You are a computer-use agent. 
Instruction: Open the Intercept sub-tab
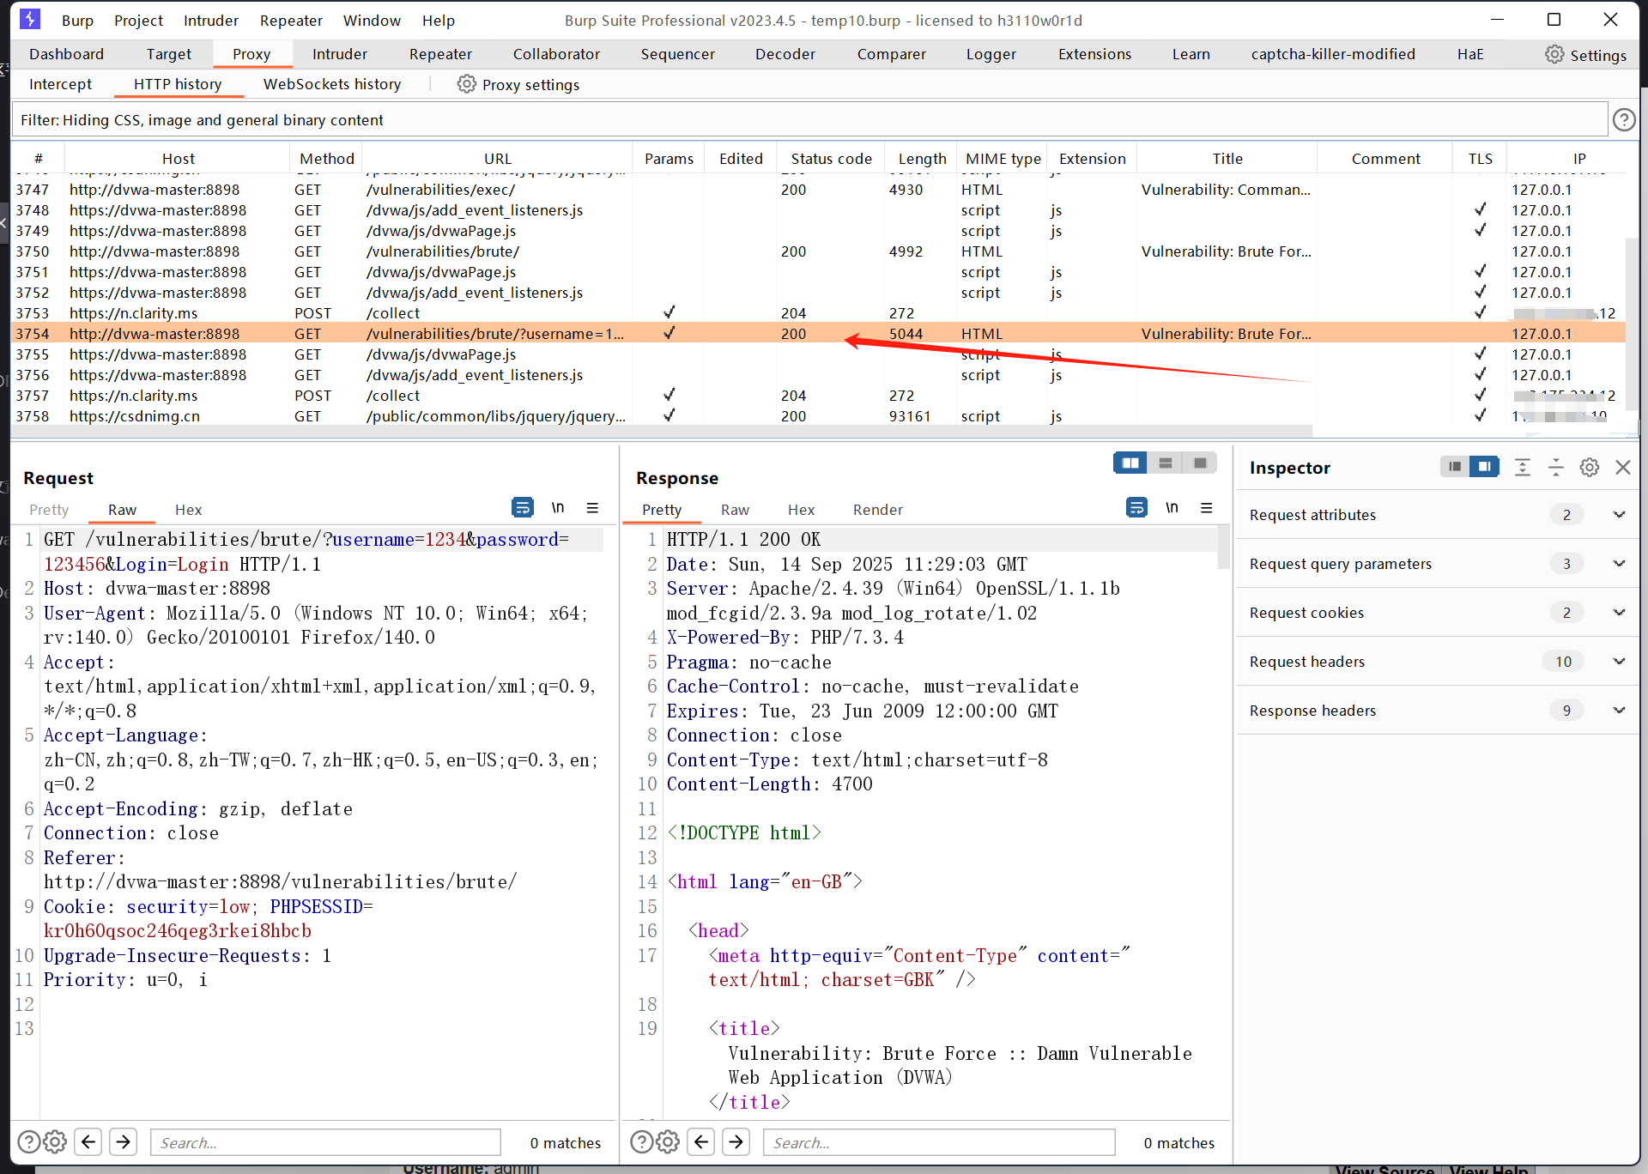[x=60, y=84]
